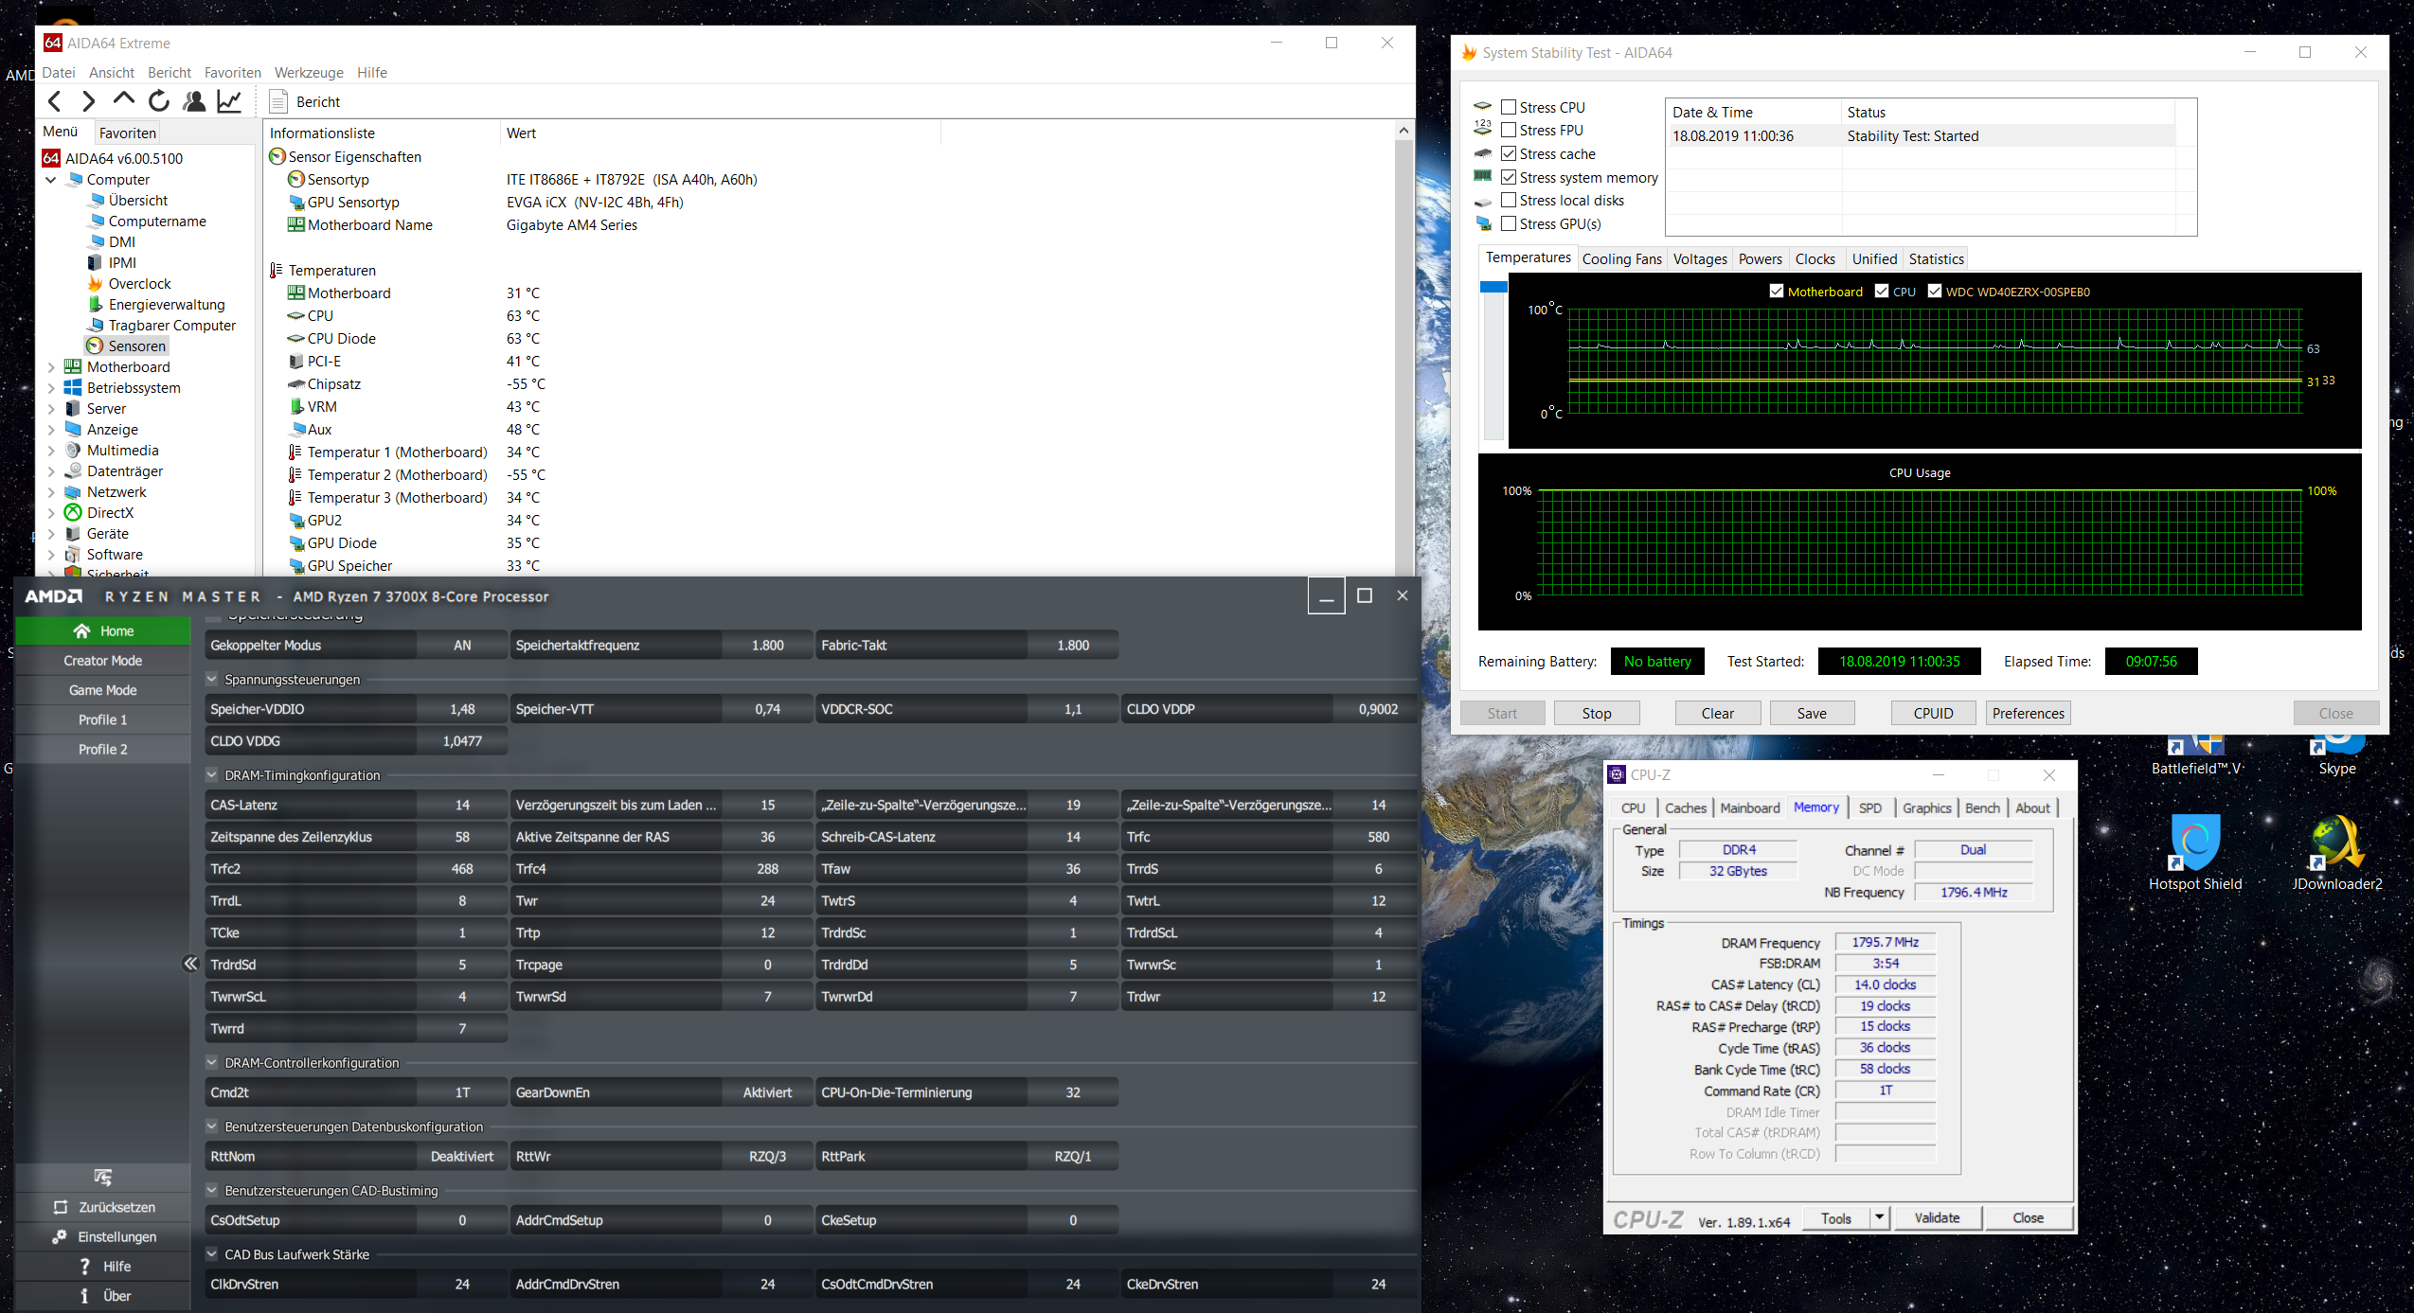The height and width of the screenshot is (1313, 2414).
Task: Click the Bericht report icon in toolbar
Action: [278, 102]
